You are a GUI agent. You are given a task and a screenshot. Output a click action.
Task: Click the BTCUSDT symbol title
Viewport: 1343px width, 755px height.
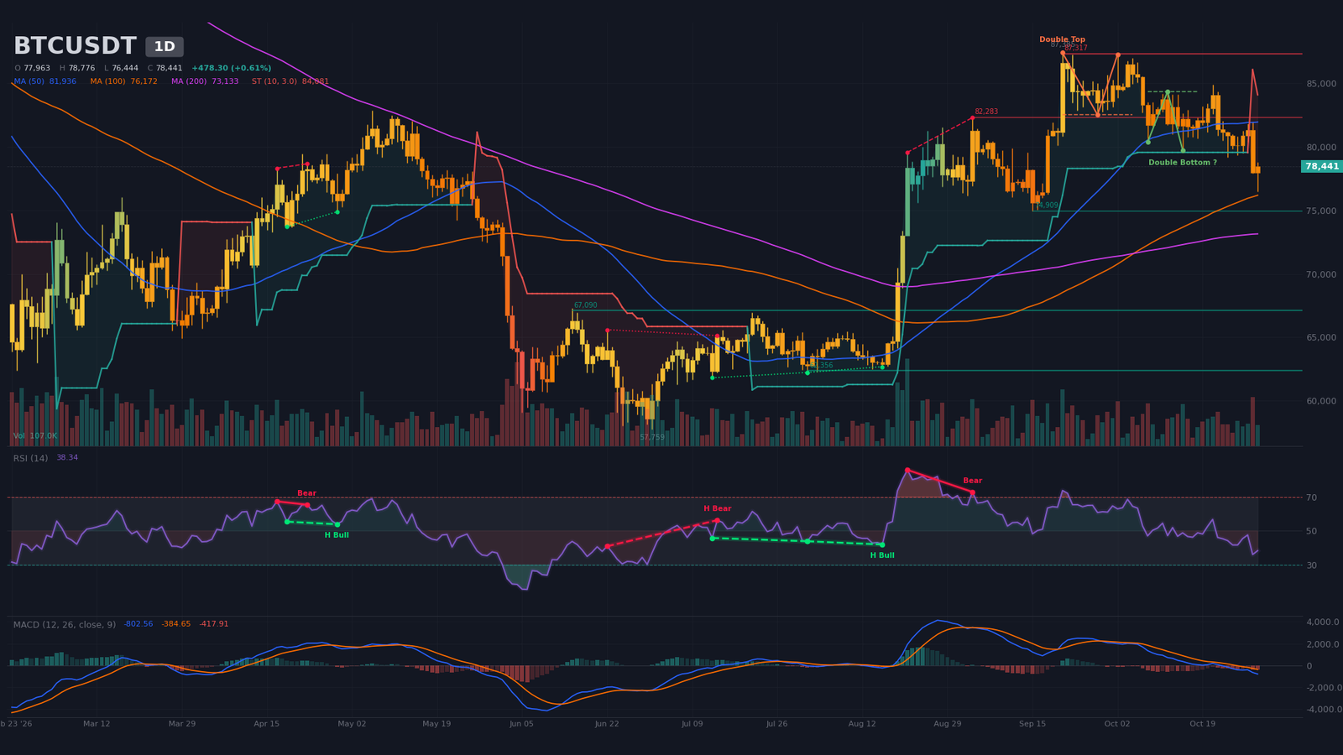(x=75, y=46)
